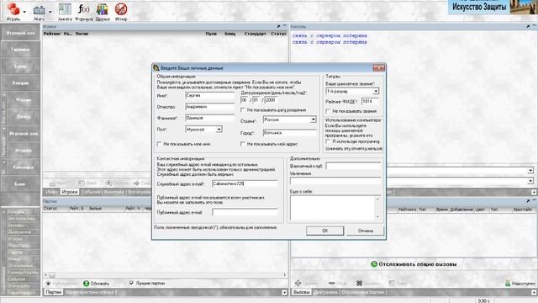Sort players by Рейтинг column header
This screenshot has height=303, width=538.
[52, 34]
